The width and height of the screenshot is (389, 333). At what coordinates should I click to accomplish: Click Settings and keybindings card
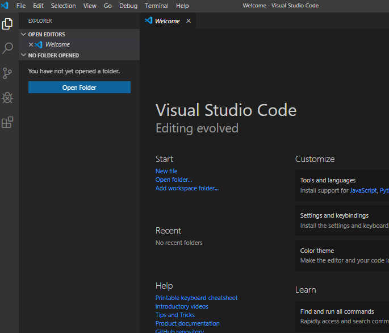tap(342, 220)
